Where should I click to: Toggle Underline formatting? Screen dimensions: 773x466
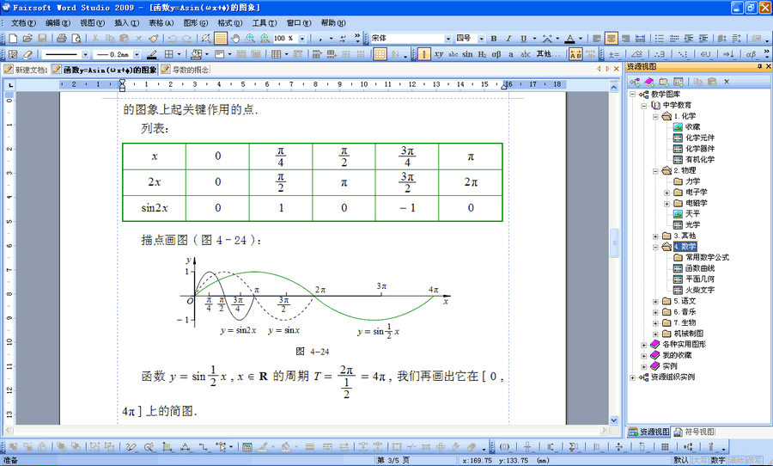click(x=523, y=38)
